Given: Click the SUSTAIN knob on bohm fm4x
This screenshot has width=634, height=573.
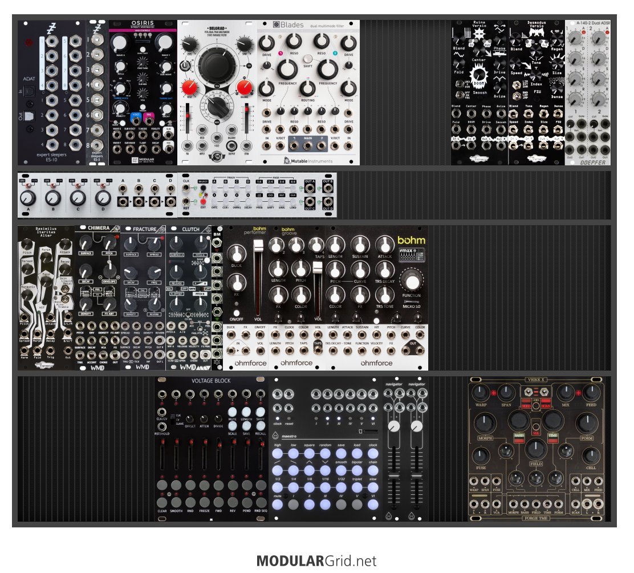Looking at the screenshot, I should click(x=359, y=245).
